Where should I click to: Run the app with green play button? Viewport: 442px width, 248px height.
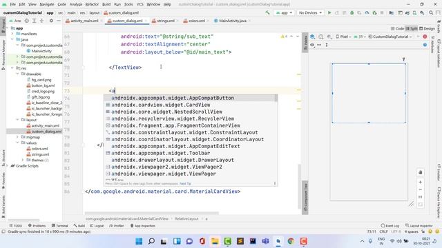click(329, 12)
